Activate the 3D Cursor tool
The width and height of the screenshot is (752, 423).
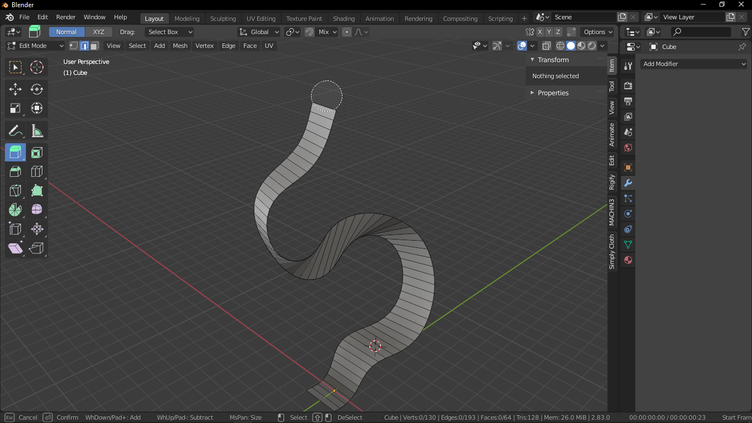coord(37,67)
